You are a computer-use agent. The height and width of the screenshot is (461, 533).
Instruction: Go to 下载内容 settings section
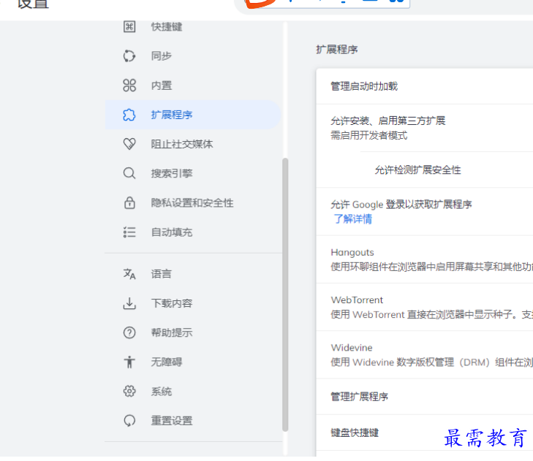(x=172, y=303)
